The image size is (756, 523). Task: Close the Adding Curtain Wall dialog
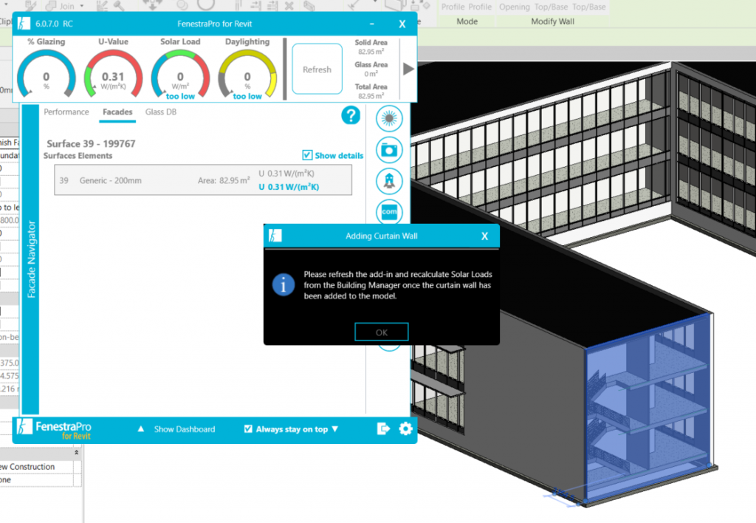(484, 236)
